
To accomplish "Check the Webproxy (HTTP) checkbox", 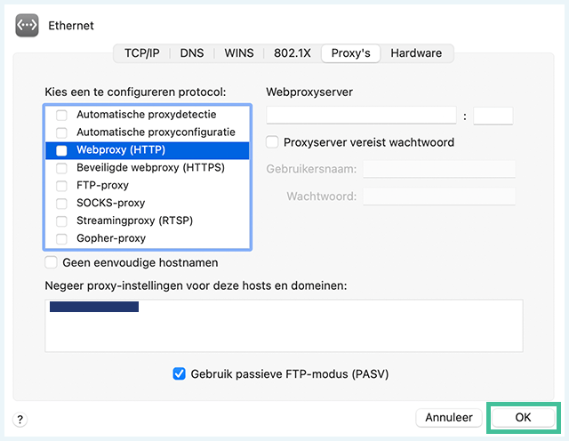I will coord(61,150).
